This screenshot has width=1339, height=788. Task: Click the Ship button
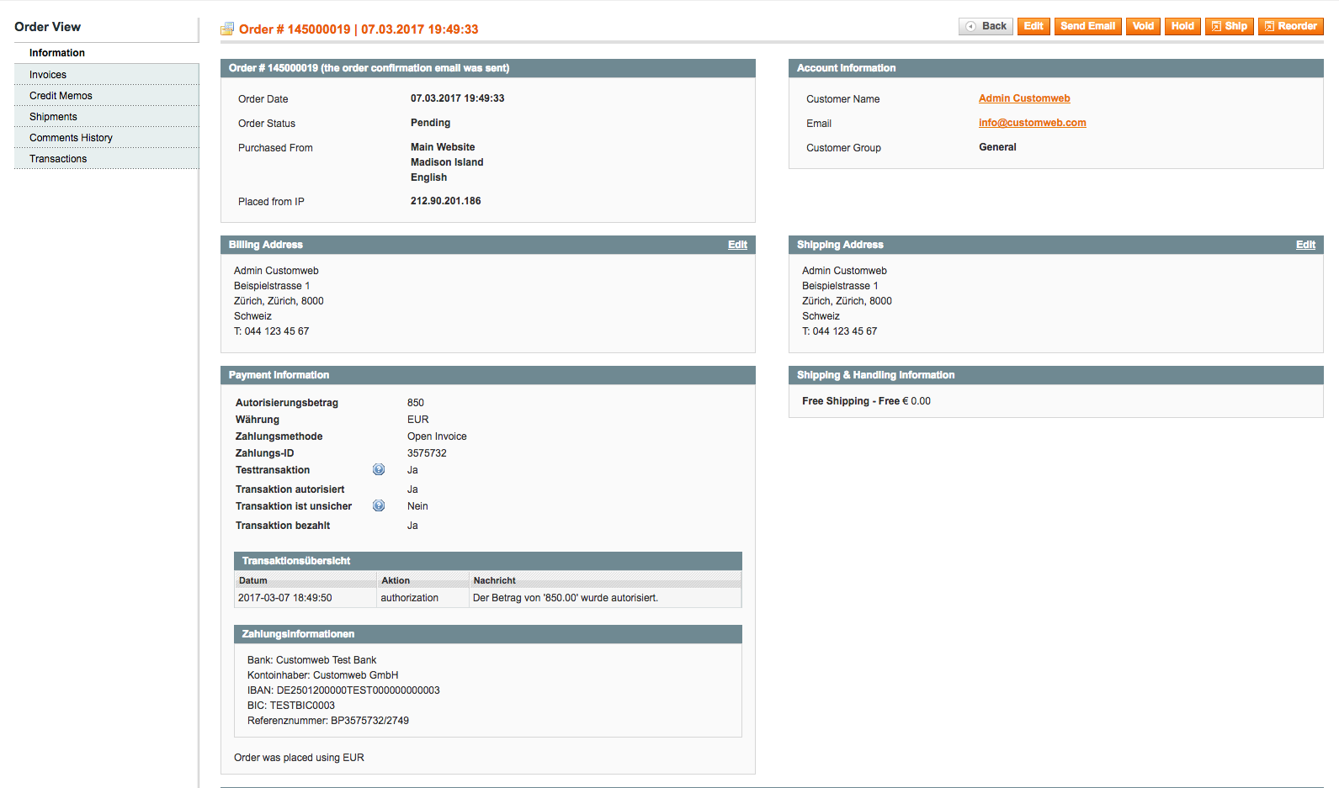tap(1229, 26)
